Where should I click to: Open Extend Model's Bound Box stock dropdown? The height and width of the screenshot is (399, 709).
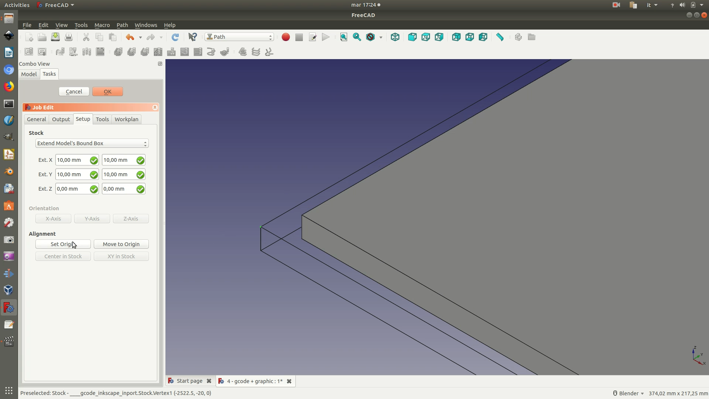(92, 143)
